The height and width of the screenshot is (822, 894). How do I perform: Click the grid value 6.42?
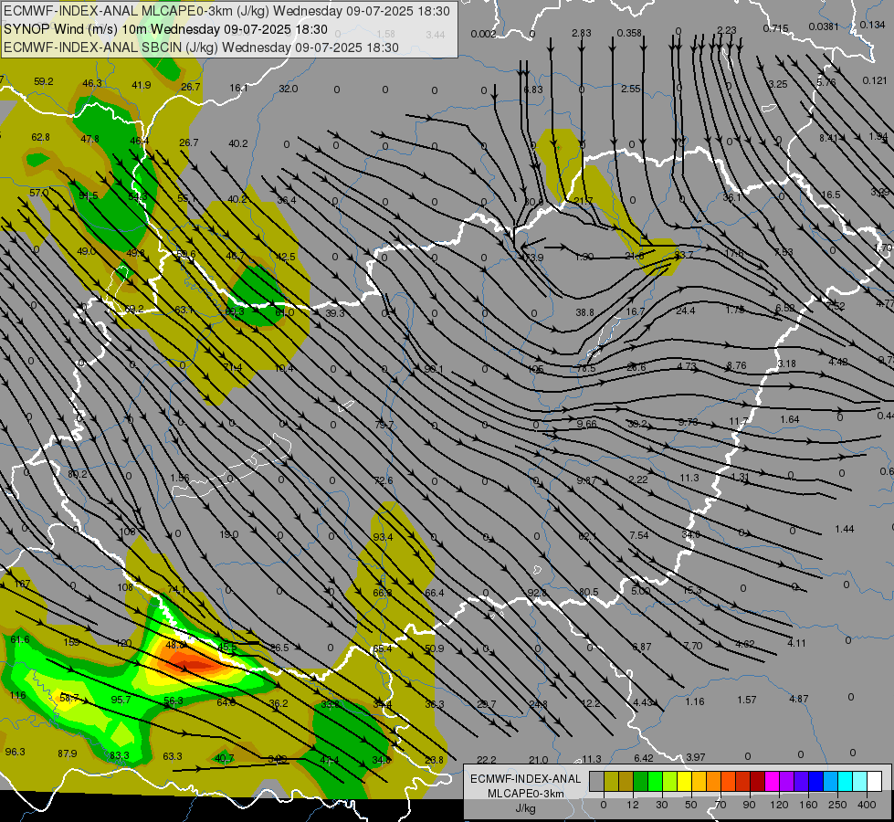[643, 757]
